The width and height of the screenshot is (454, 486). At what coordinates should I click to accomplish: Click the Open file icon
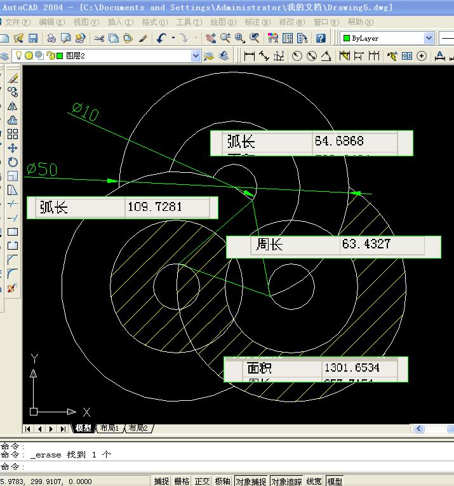pyautogui.click(x=18, y=38)
